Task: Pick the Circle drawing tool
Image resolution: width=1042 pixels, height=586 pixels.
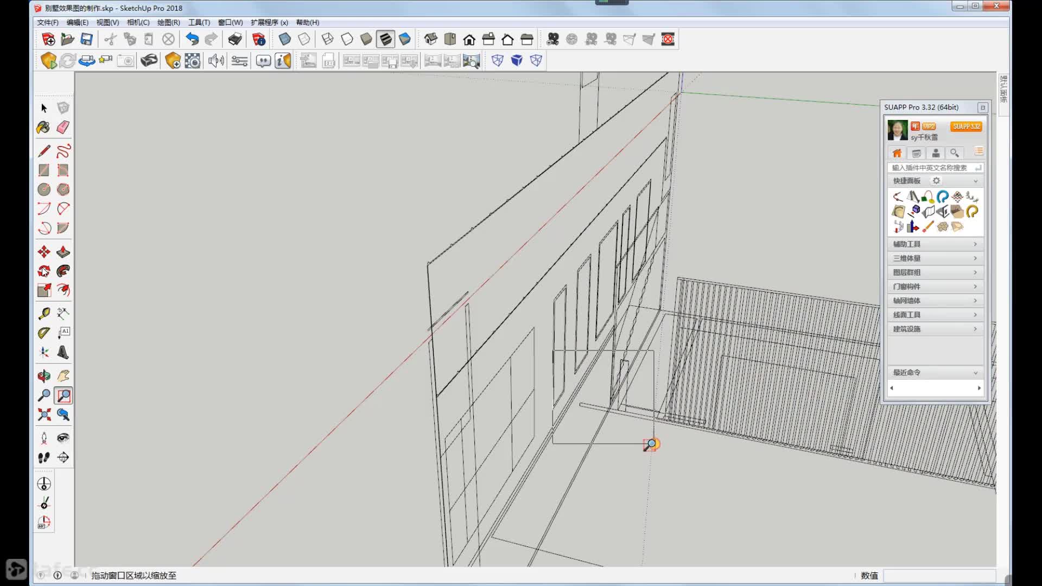Action: (44, 189)
